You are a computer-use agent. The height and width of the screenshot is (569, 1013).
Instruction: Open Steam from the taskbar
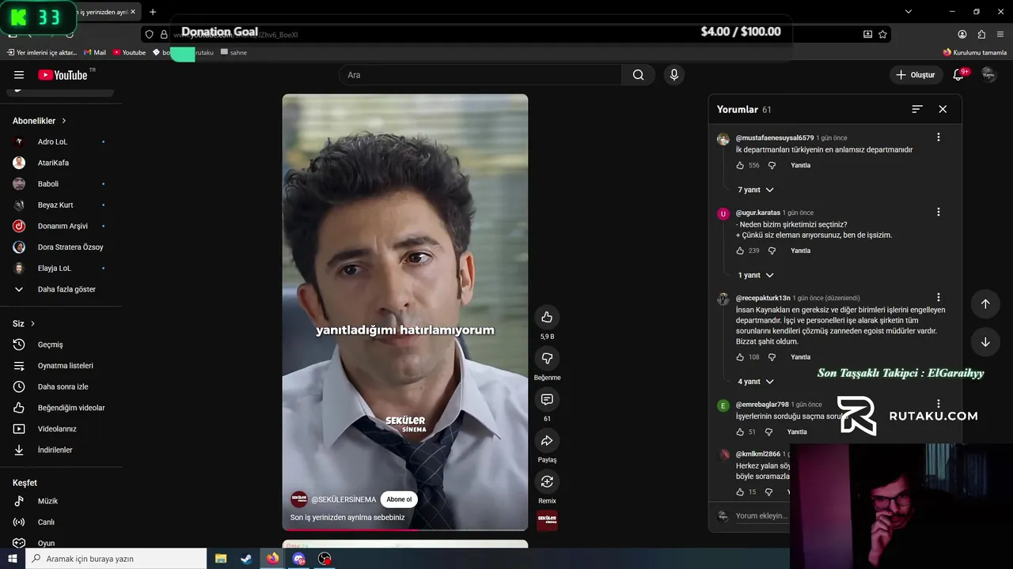pos(247,559)
